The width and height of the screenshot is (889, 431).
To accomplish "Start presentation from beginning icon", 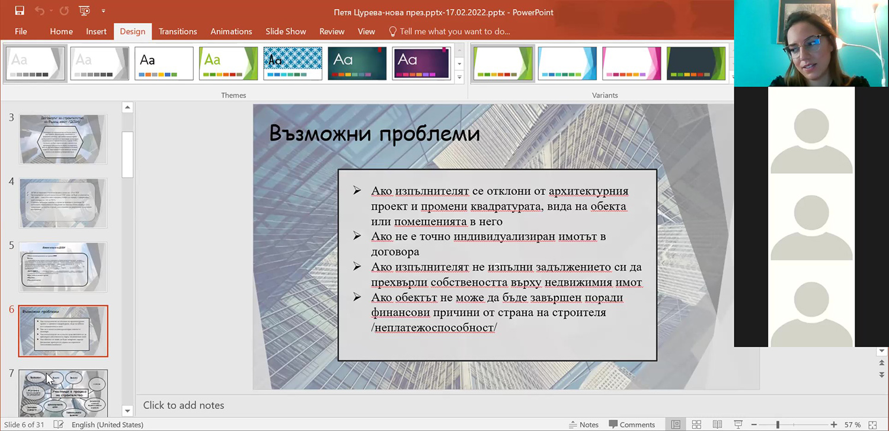I will (84, 11).
